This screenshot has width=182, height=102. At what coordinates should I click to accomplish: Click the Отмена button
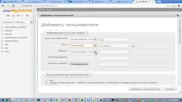coord(170,89)
